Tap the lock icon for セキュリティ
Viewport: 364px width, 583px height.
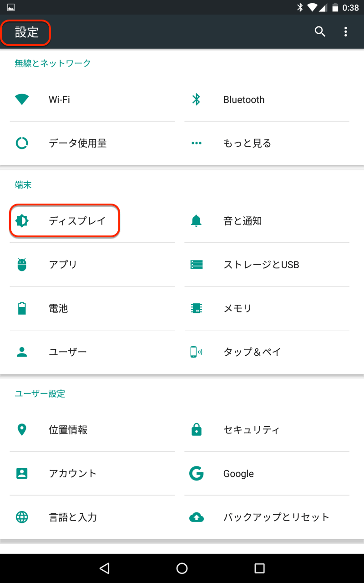(196, 430)
